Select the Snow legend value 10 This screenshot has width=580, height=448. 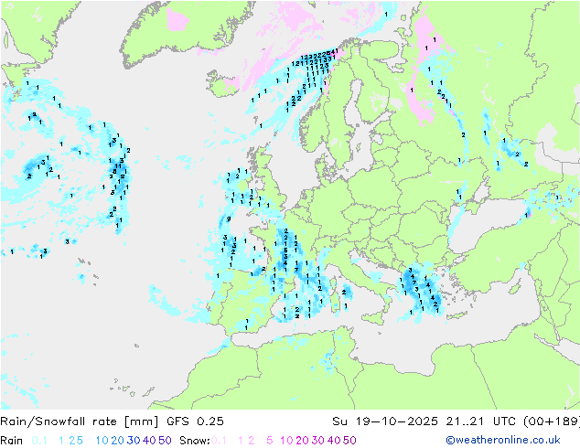click(286, 441)
